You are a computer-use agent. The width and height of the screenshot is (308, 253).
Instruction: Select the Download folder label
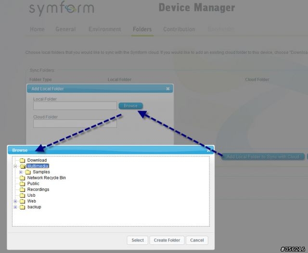click(x=37, y=160)
